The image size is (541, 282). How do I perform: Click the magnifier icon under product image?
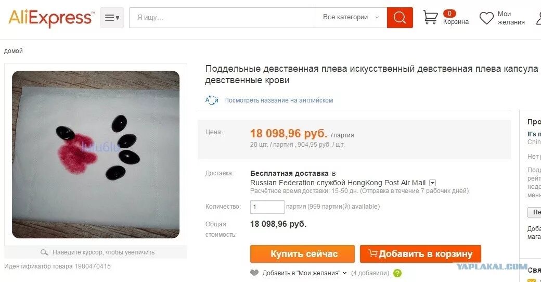(x=44, y=252)
